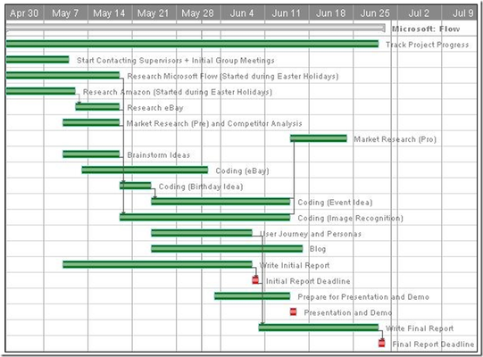Select the May 21 column header

point(154,13)
